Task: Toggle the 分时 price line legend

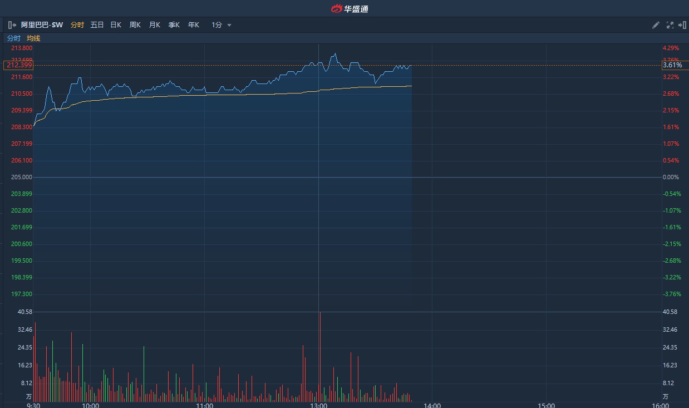Action: point(13,38)
